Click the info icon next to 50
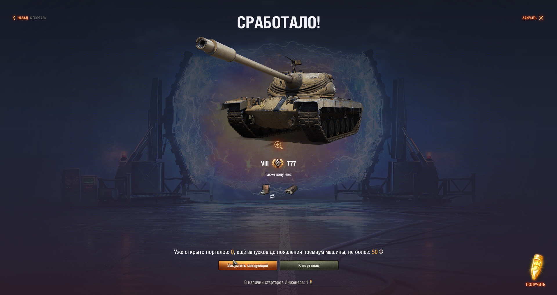This screenshot has height=295, width=557. 381,252
